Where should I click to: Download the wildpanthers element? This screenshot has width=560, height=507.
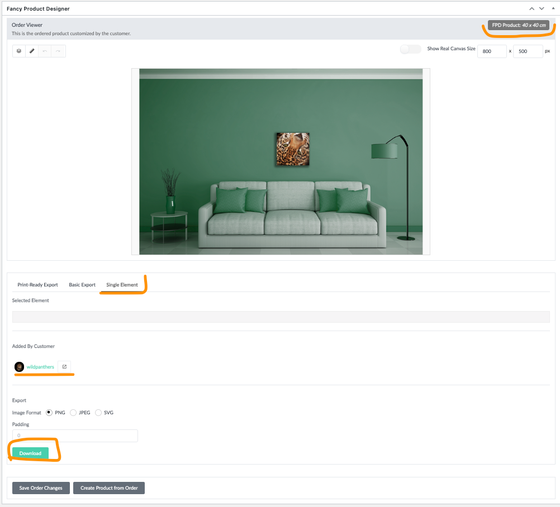click(x=30, y=453)
